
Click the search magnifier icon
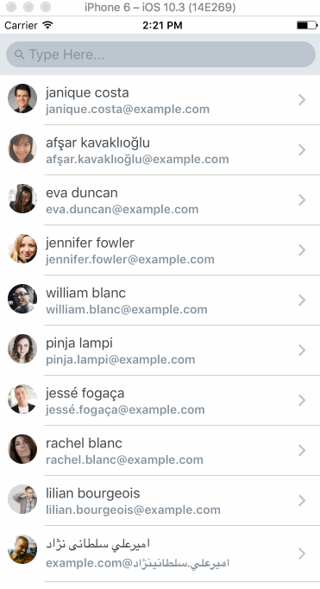[19, 55]
